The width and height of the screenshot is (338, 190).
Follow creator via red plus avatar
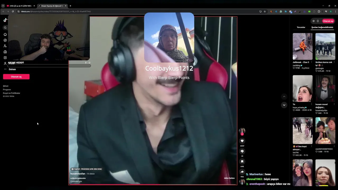(242, 134)
